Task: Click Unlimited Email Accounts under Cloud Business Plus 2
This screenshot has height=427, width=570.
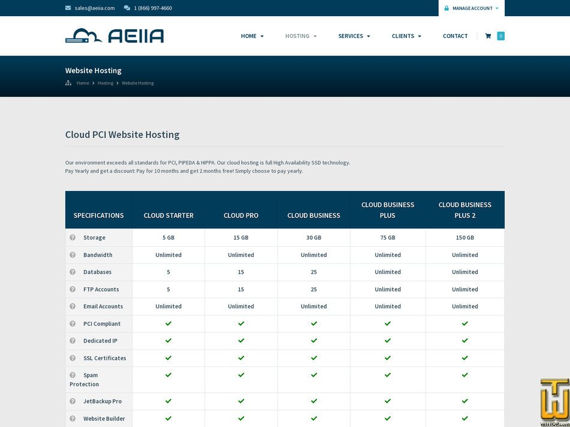Action: (465, 307)
